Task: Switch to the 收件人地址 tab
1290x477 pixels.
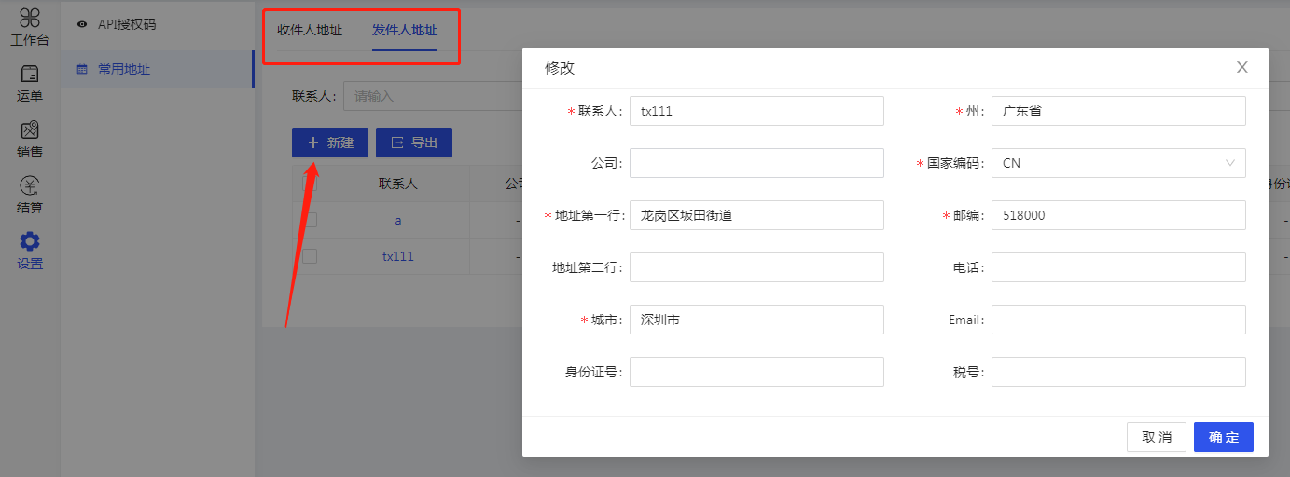Action: click(310, 30)
